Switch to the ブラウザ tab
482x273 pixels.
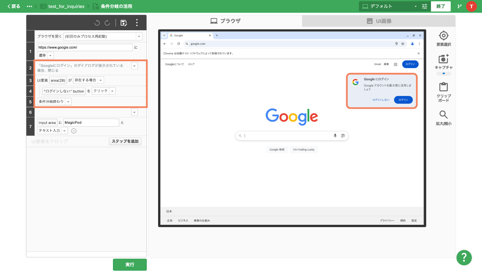225,21
